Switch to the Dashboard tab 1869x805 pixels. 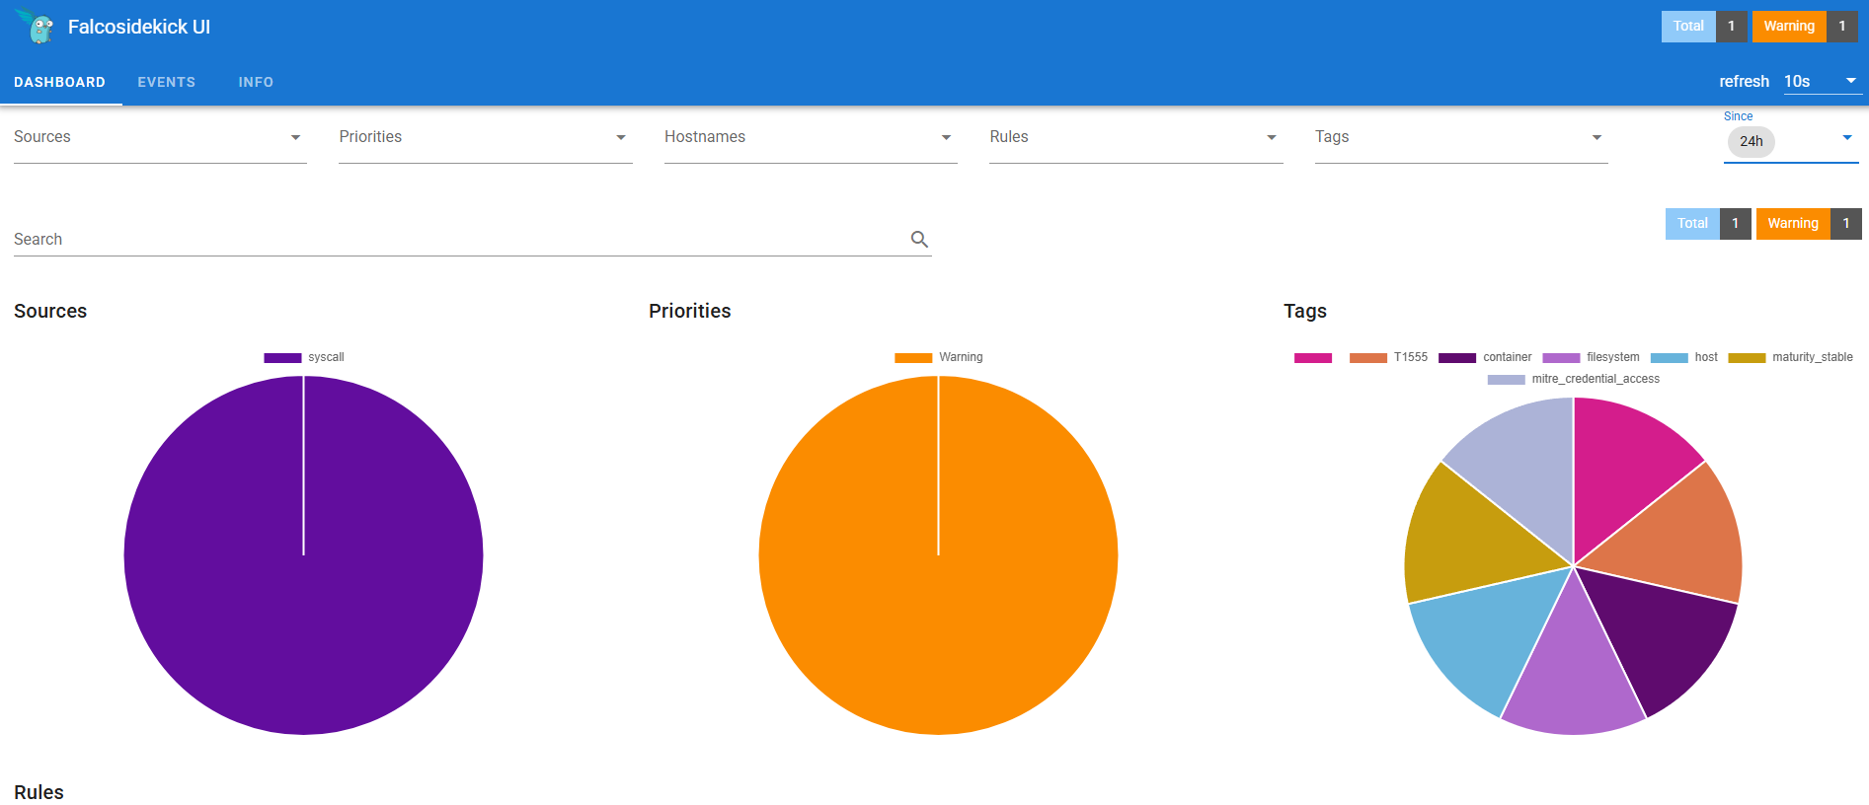click(x=60, y=82)
